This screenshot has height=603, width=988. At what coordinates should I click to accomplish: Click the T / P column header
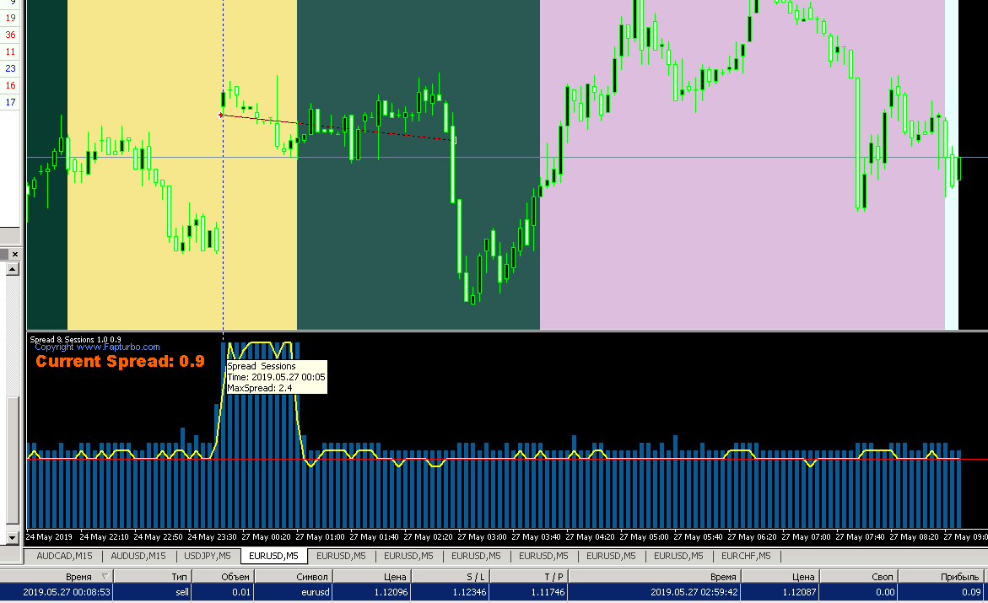click(529, 577)
